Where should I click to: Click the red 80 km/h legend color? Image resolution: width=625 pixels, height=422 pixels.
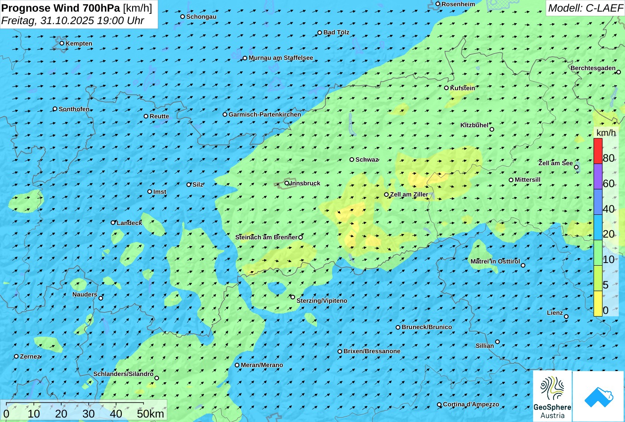click(598, 151)
